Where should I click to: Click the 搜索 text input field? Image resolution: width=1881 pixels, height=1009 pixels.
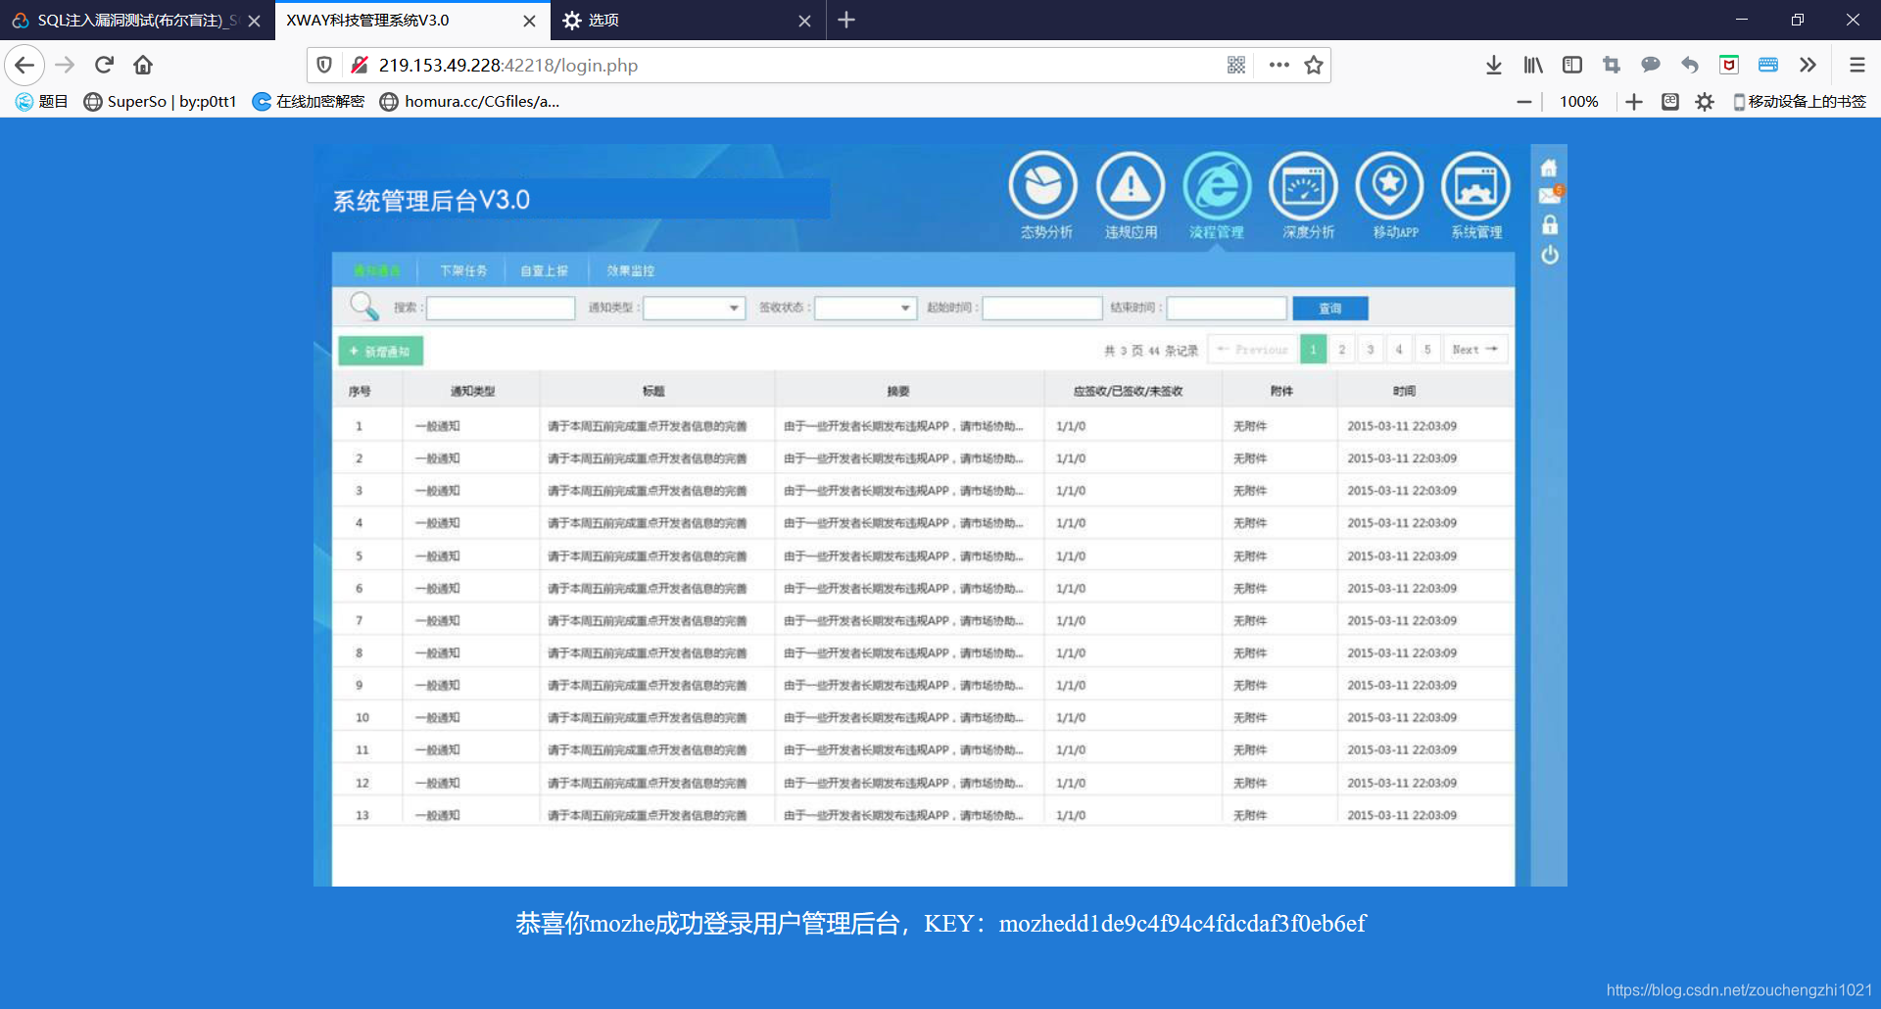pos(501,308)
